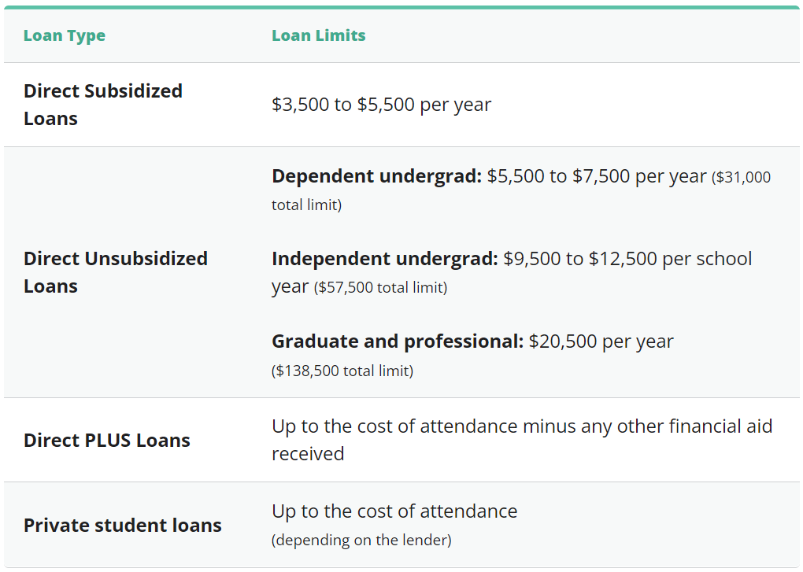The image size is (803, 572).
Task: Click the green bar above the table header
Action: pos(401,7)
